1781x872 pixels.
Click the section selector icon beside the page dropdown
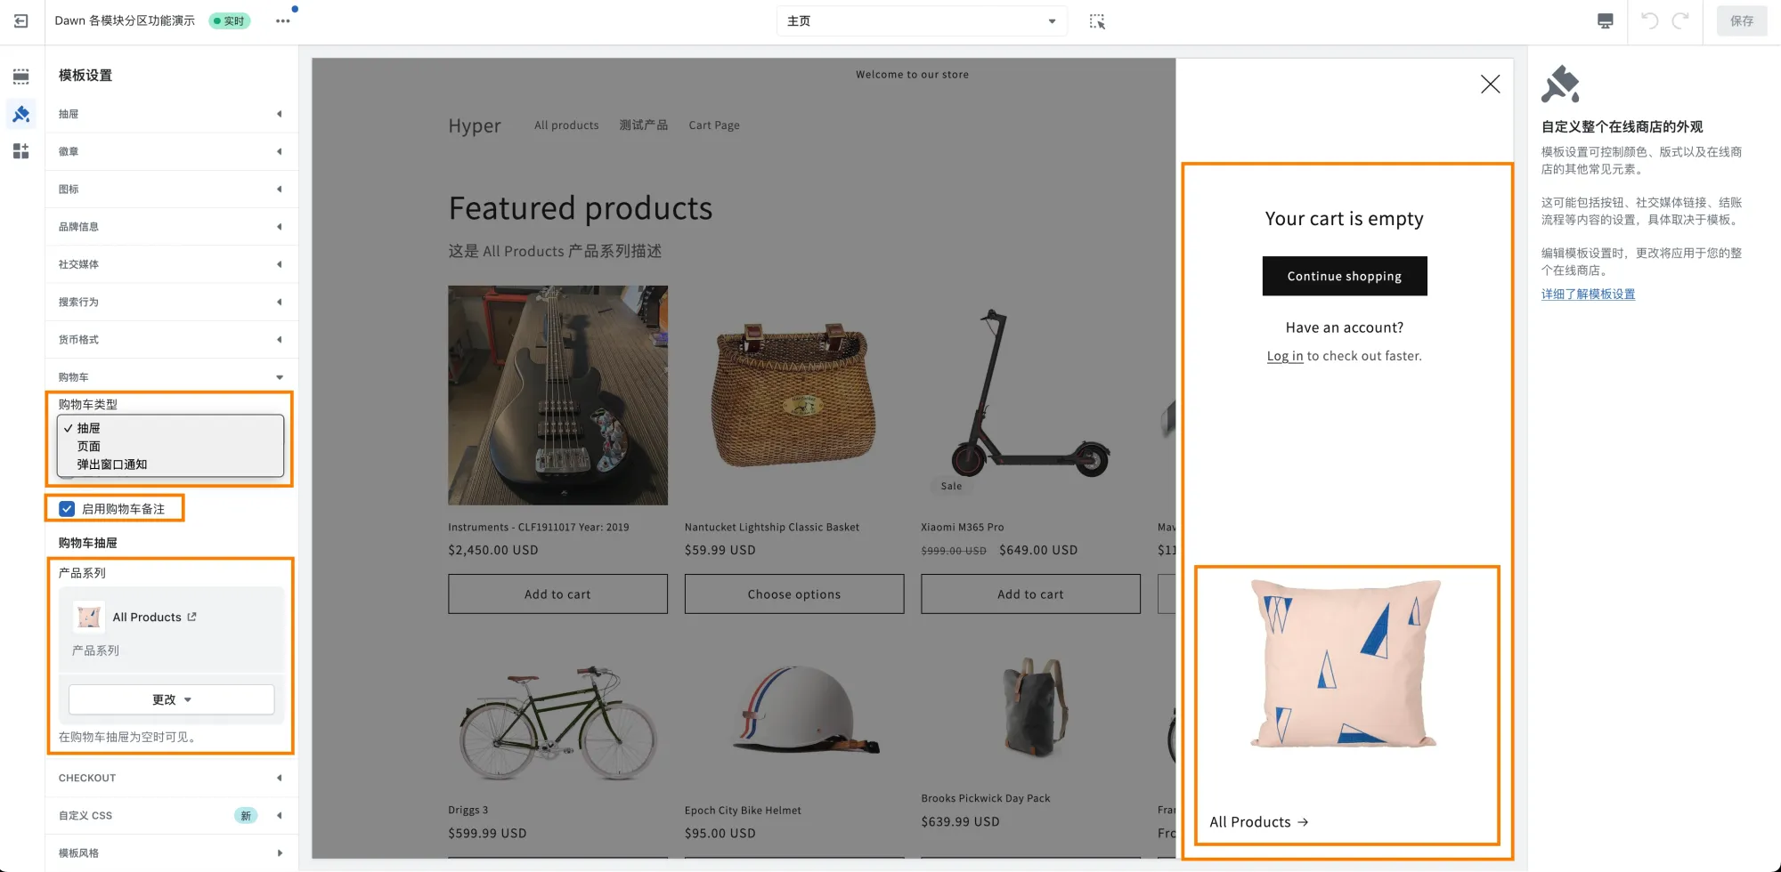click(1097, 20)
